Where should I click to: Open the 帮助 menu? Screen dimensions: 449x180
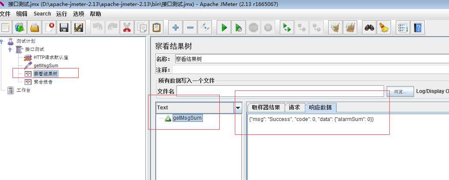(95, 14)
